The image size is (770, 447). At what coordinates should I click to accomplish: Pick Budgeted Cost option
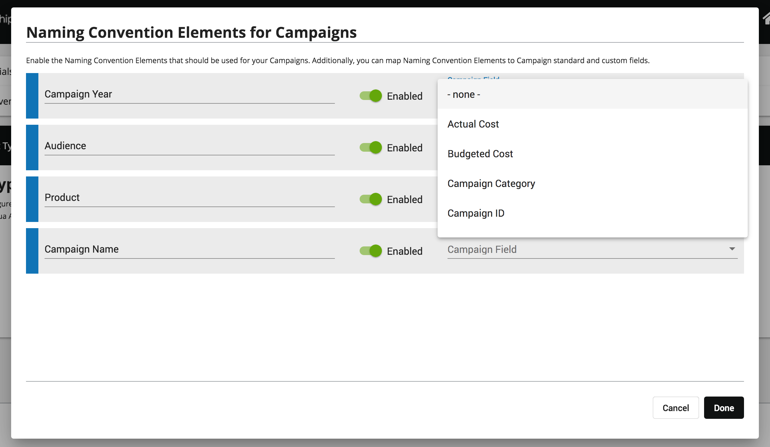tap(480, 154)
